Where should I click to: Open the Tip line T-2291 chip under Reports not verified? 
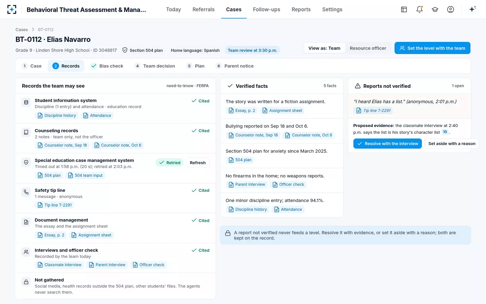[x=373, y=110]
